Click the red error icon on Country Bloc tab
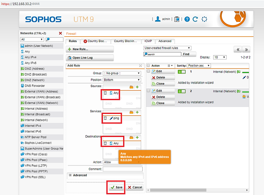264x195 pixels. tap(85, 41)
